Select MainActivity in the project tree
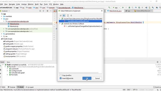 [x=14, y=26]
